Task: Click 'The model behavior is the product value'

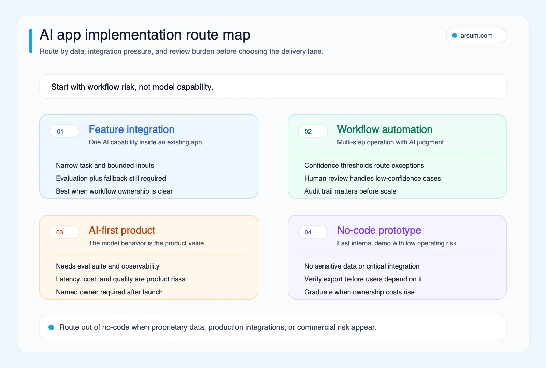Action: pyautogui.click(x=146, y=243)
